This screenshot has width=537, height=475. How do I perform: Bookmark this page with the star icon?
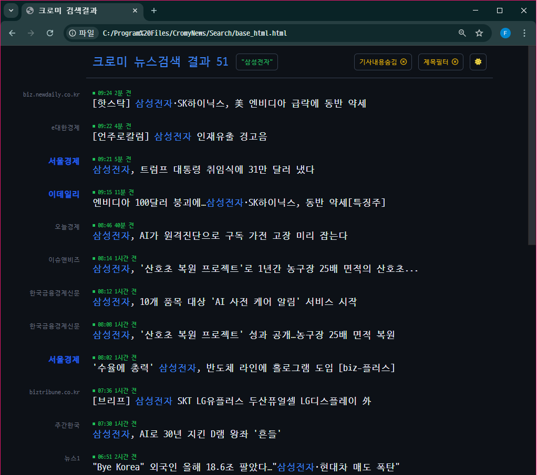point(479,33)
